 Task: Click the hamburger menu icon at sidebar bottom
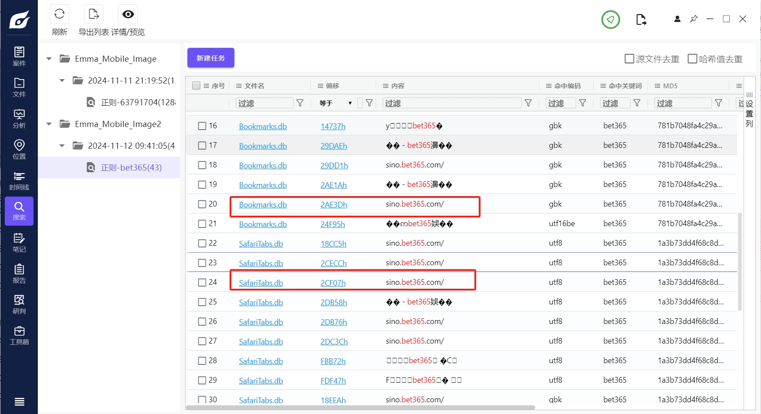coord(19,401)
